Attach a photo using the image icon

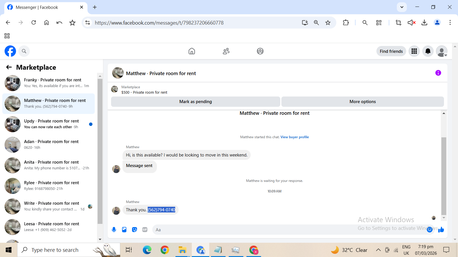click(x=124, y=230)
